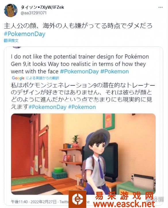Open the Pokémon trainer screenshot image
Image resolution: width=168 pixels, height=208 pixels.
pyautogui.click(x=83, y=154)
